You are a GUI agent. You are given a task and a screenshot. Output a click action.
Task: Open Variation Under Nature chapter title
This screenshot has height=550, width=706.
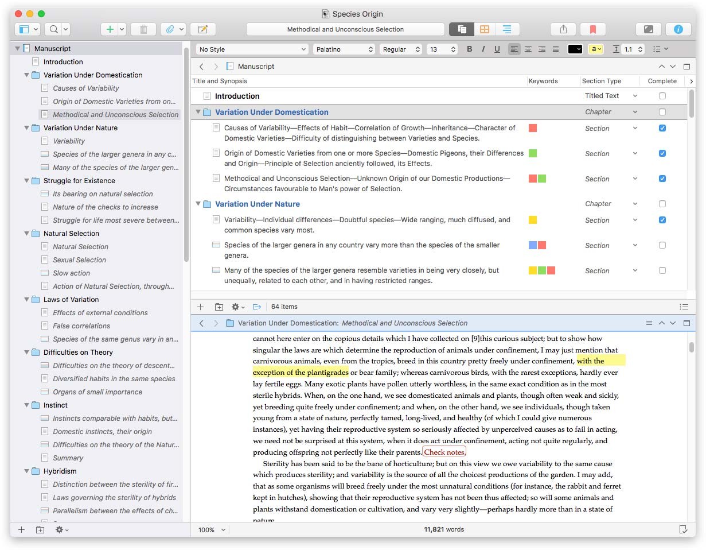[258, 204]
